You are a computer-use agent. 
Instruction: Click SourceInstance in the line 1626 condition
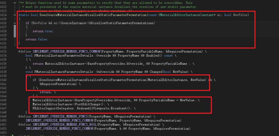click(x=75, y=23)
